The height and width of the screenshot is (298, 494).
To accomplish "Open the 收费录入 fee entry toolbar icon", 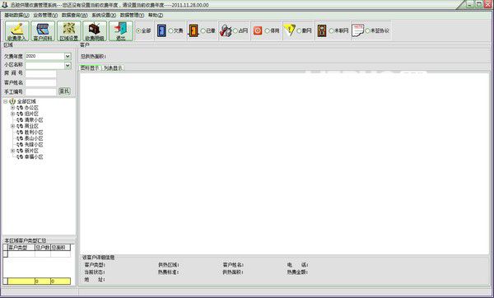I will (17, 31).
